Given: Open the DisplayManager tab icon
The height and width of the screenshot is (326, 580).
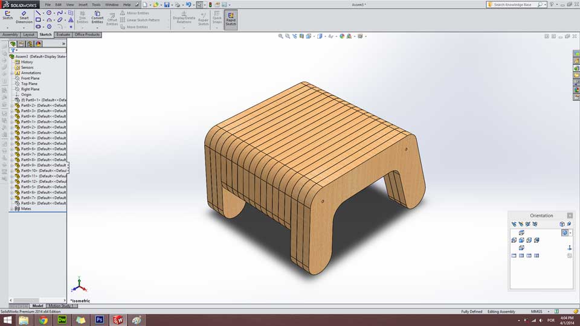Looking at the screenshot, I should [x=38, y=44].
